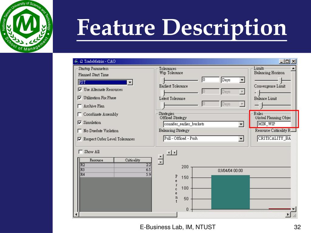The image size is (311, 233).
Task: Click the horizontal scrollbar left arrow
Action: tap(77, 214)
